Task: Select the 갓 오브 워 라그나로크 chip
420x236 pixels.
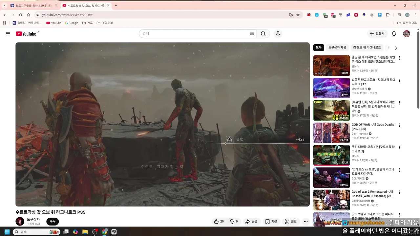Action: pyautogui.click(x=367, y=48)
